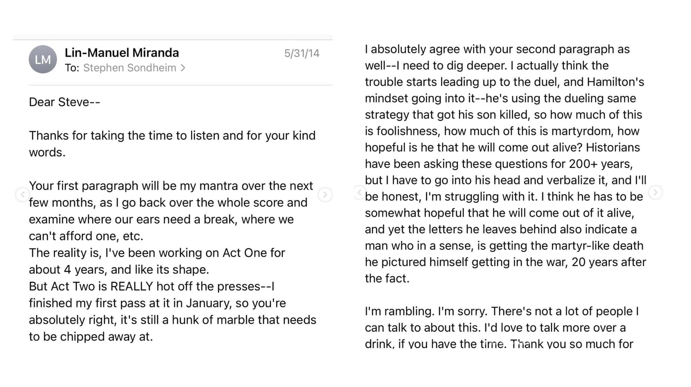Go to previous slide on right email image
The image size is (691, 387).
click(359, 192)
